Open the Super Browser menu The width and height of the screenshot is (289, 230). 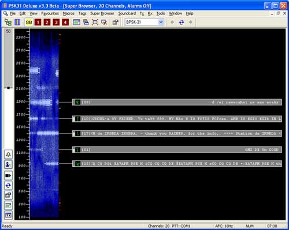(102, 13)
